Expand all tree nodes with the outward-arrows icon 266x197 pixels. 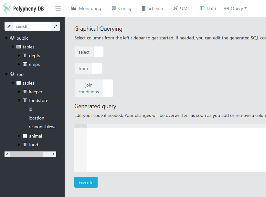coord(56,26)
